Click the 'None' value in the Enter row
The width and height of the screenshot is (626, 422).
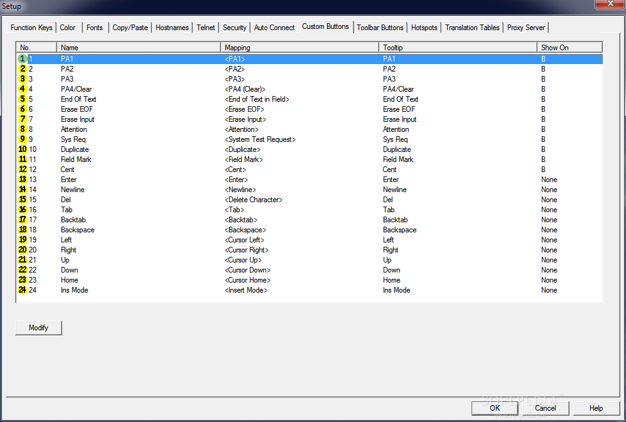(549, 180)
